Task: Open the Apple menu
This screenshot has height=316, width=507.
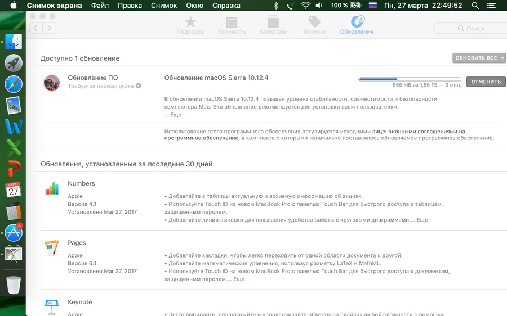Action: click(14, 6)
